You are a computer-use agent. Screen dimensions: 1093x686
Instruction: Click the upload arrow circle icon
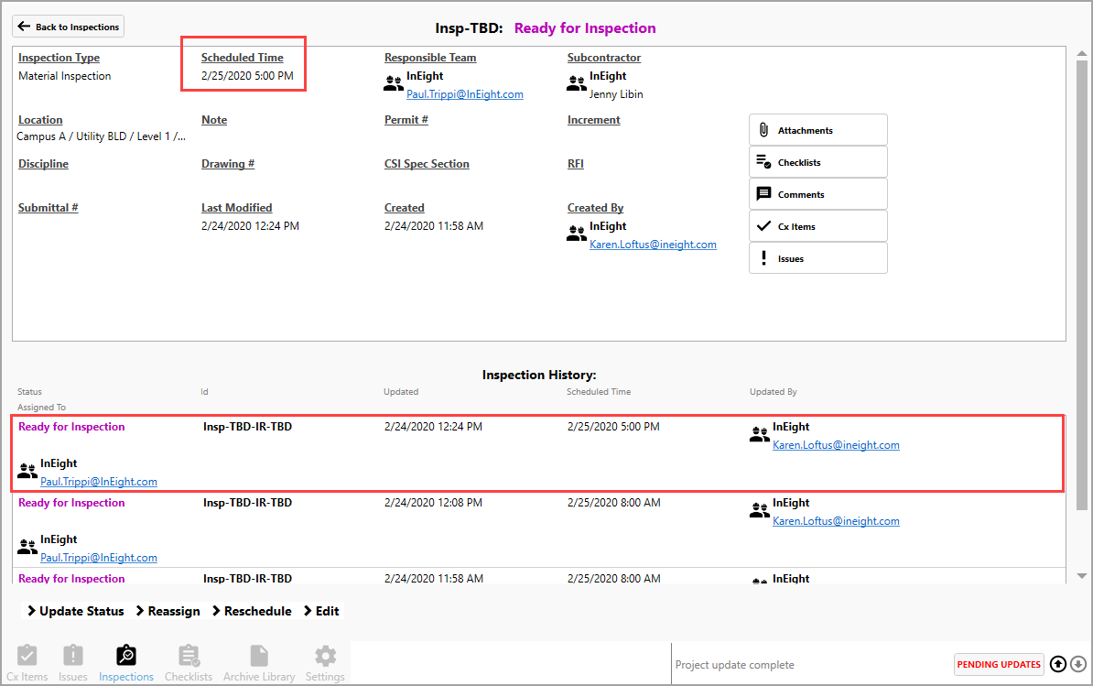pyautogui.click(x=1058, y=664)
